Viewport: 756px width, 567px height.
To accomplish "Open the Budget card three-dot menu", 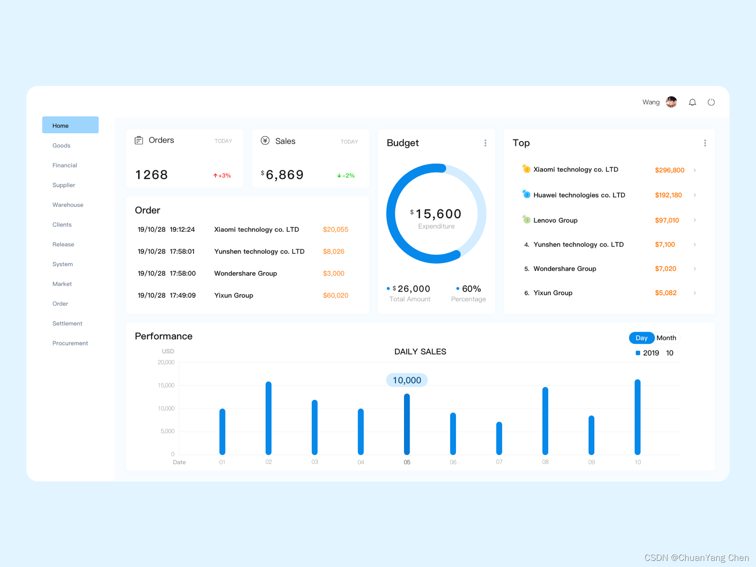I will point(485,143).
